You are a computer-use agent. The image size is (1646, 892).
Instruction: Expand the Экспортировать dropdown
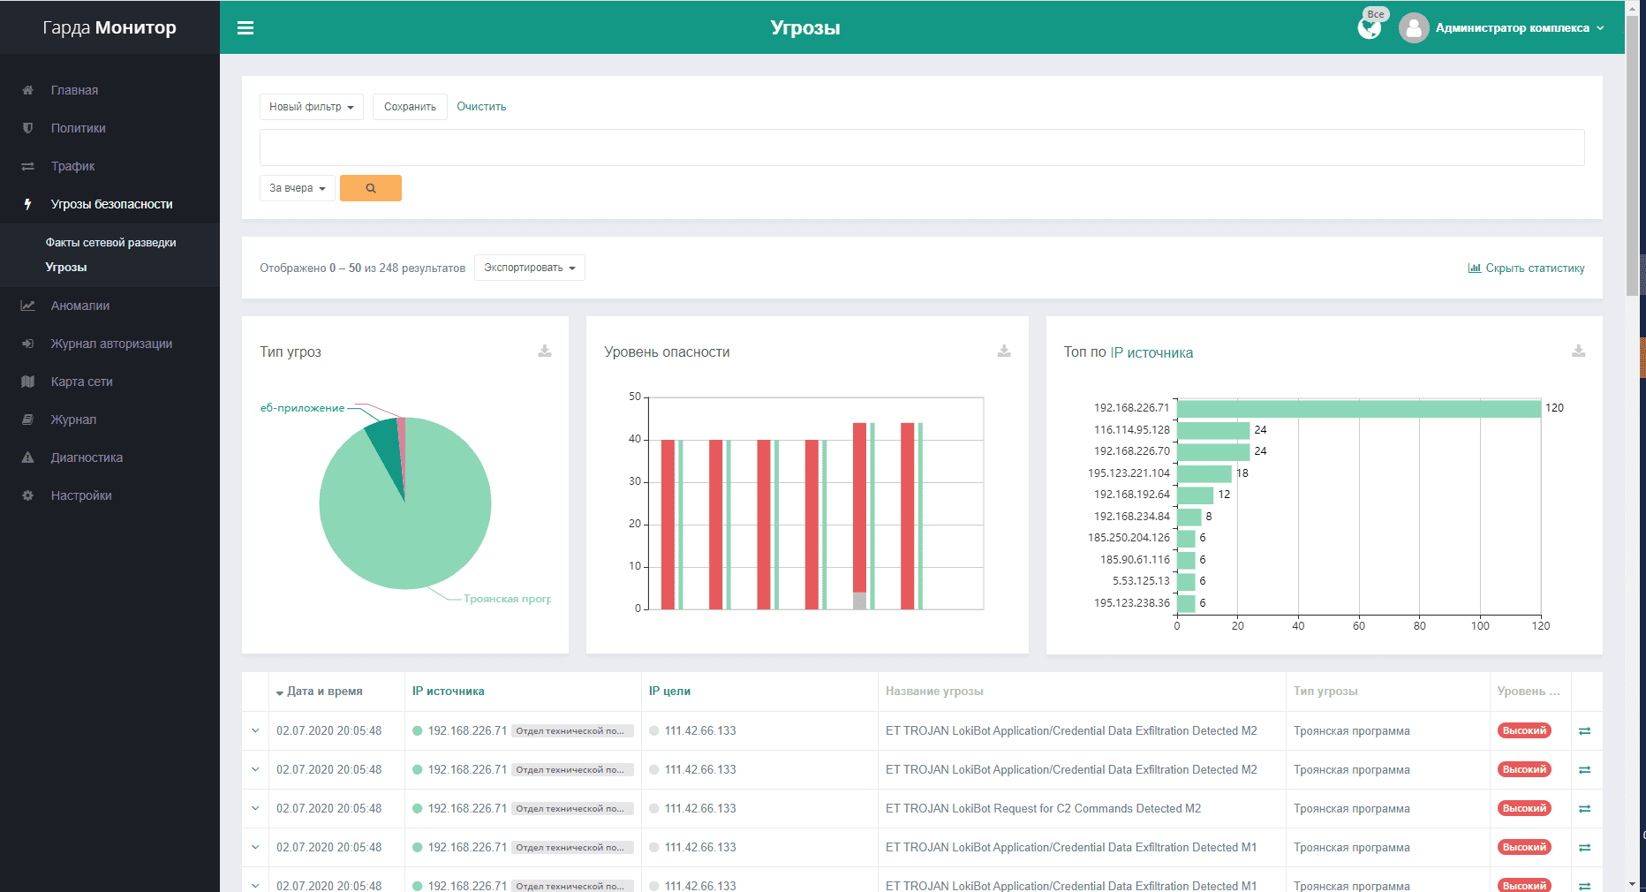pyautogui.click(x=529, y=268)
